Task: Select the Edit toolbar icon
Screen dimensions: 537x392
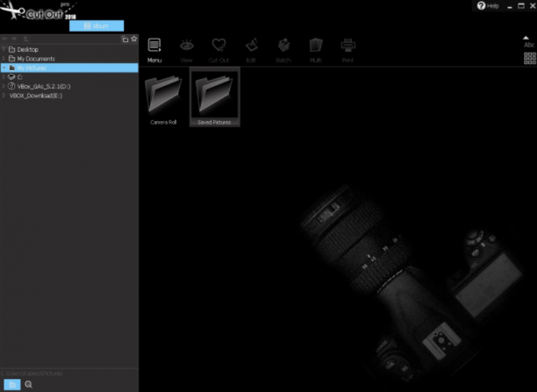Action: (x=251, y=50)
